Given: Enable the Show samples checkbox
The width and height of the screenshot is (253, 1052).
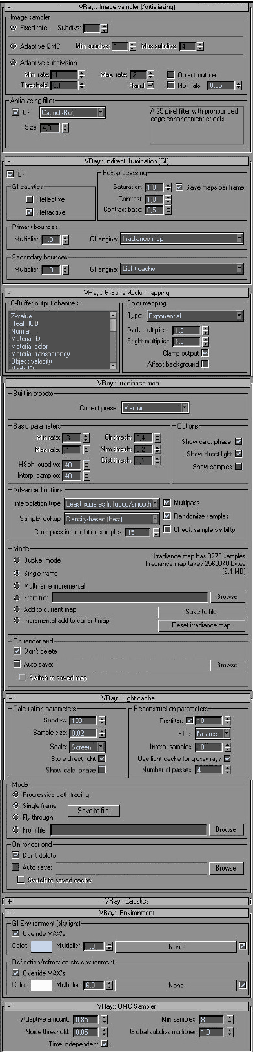Looking at the screenshot, I should coord(238,467).
